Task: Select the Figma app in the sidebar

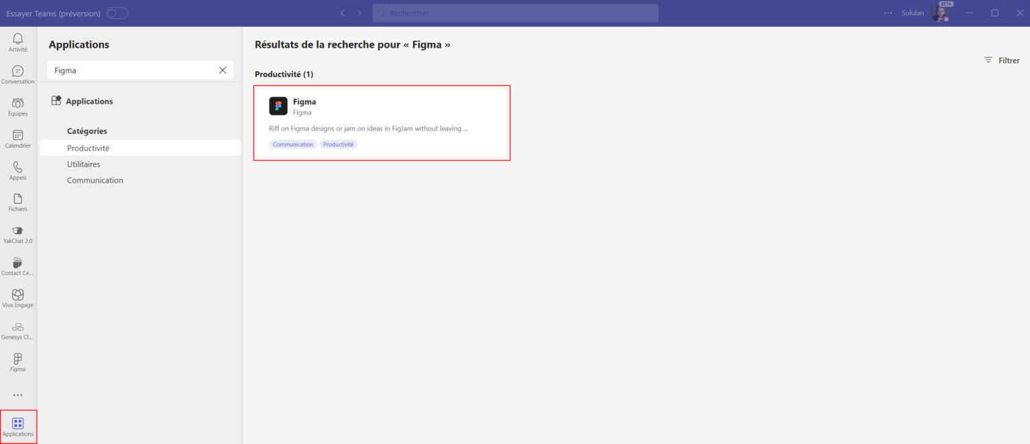Action: coord(17,361)
